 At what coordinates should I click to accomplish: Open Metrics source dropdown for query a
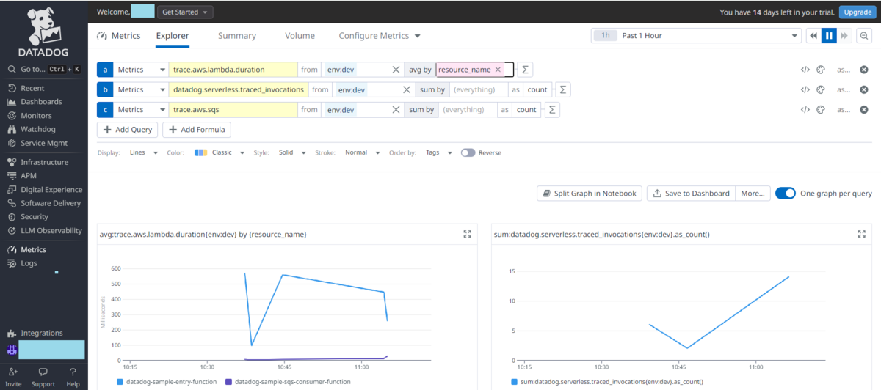click(x=142, y=70)
